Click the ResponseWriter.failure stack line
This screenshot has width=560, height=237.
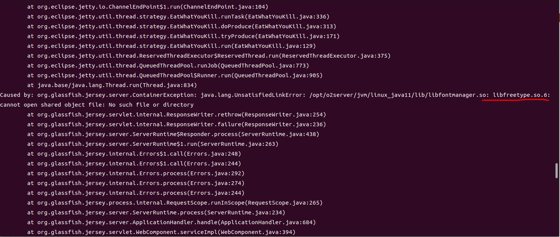(176, 124)
